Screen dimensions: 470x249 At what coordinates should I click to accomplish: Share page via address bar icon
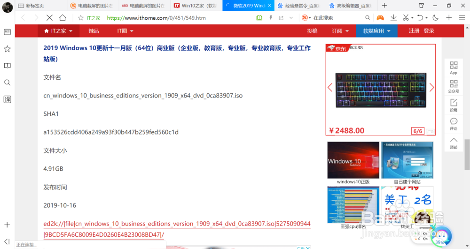[281, 18]
